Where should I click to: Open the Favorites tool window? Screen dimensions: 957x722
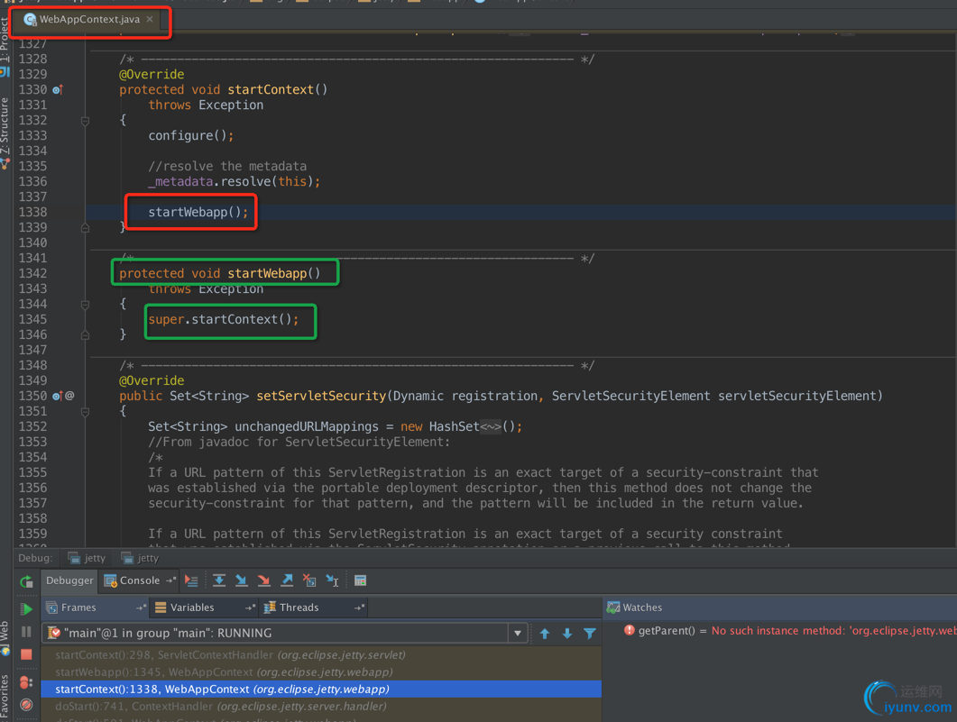click(x=5, y=697)
